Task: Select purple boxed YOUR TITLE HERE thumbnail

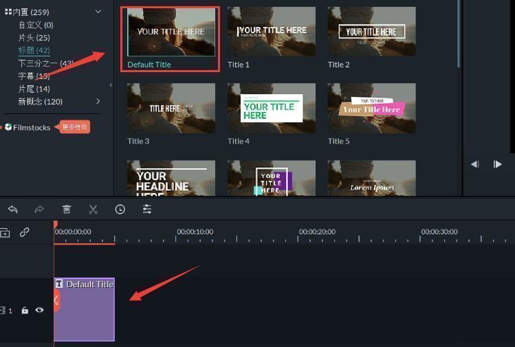Action: 272,178
